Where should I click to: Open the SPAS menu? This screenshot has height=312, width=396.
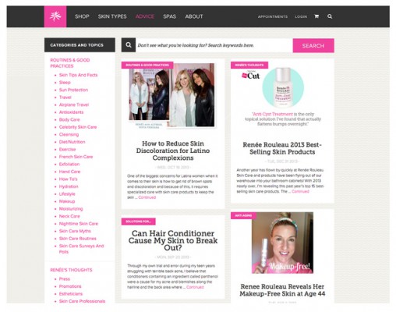(x=170, y=16)
